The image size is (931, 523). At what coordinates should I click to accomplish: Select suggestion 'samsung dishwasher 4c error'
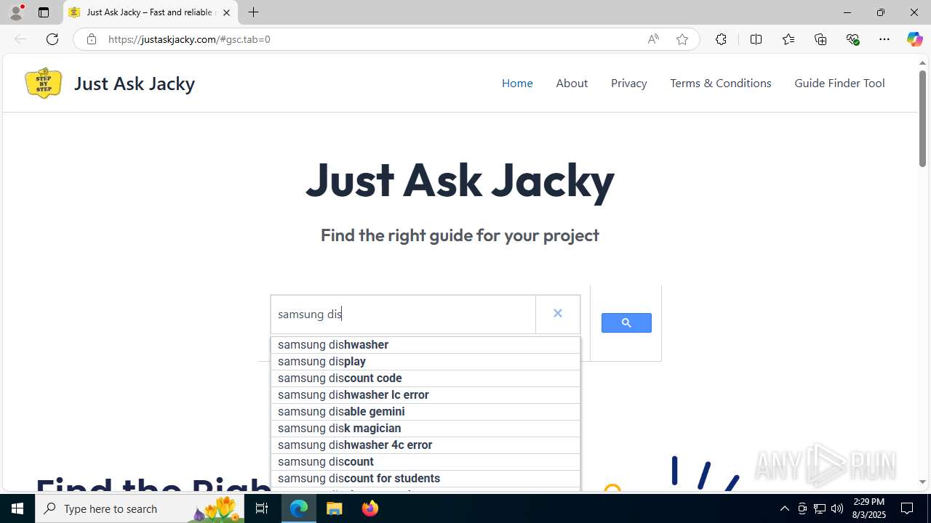pos(425,445)
